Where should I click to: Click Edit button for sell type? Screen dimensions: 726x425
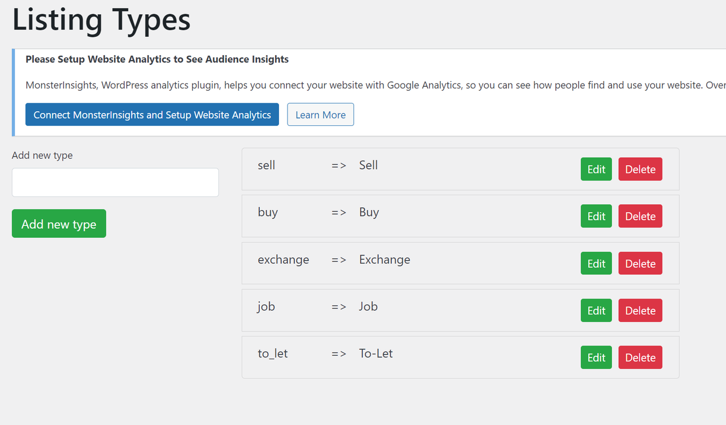click(x=596, y=169)
